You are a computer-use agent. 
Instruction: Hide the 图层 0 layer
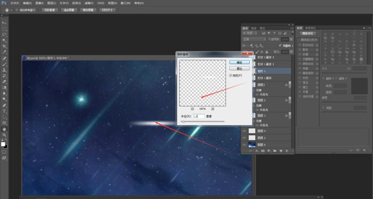click(244, 144)
